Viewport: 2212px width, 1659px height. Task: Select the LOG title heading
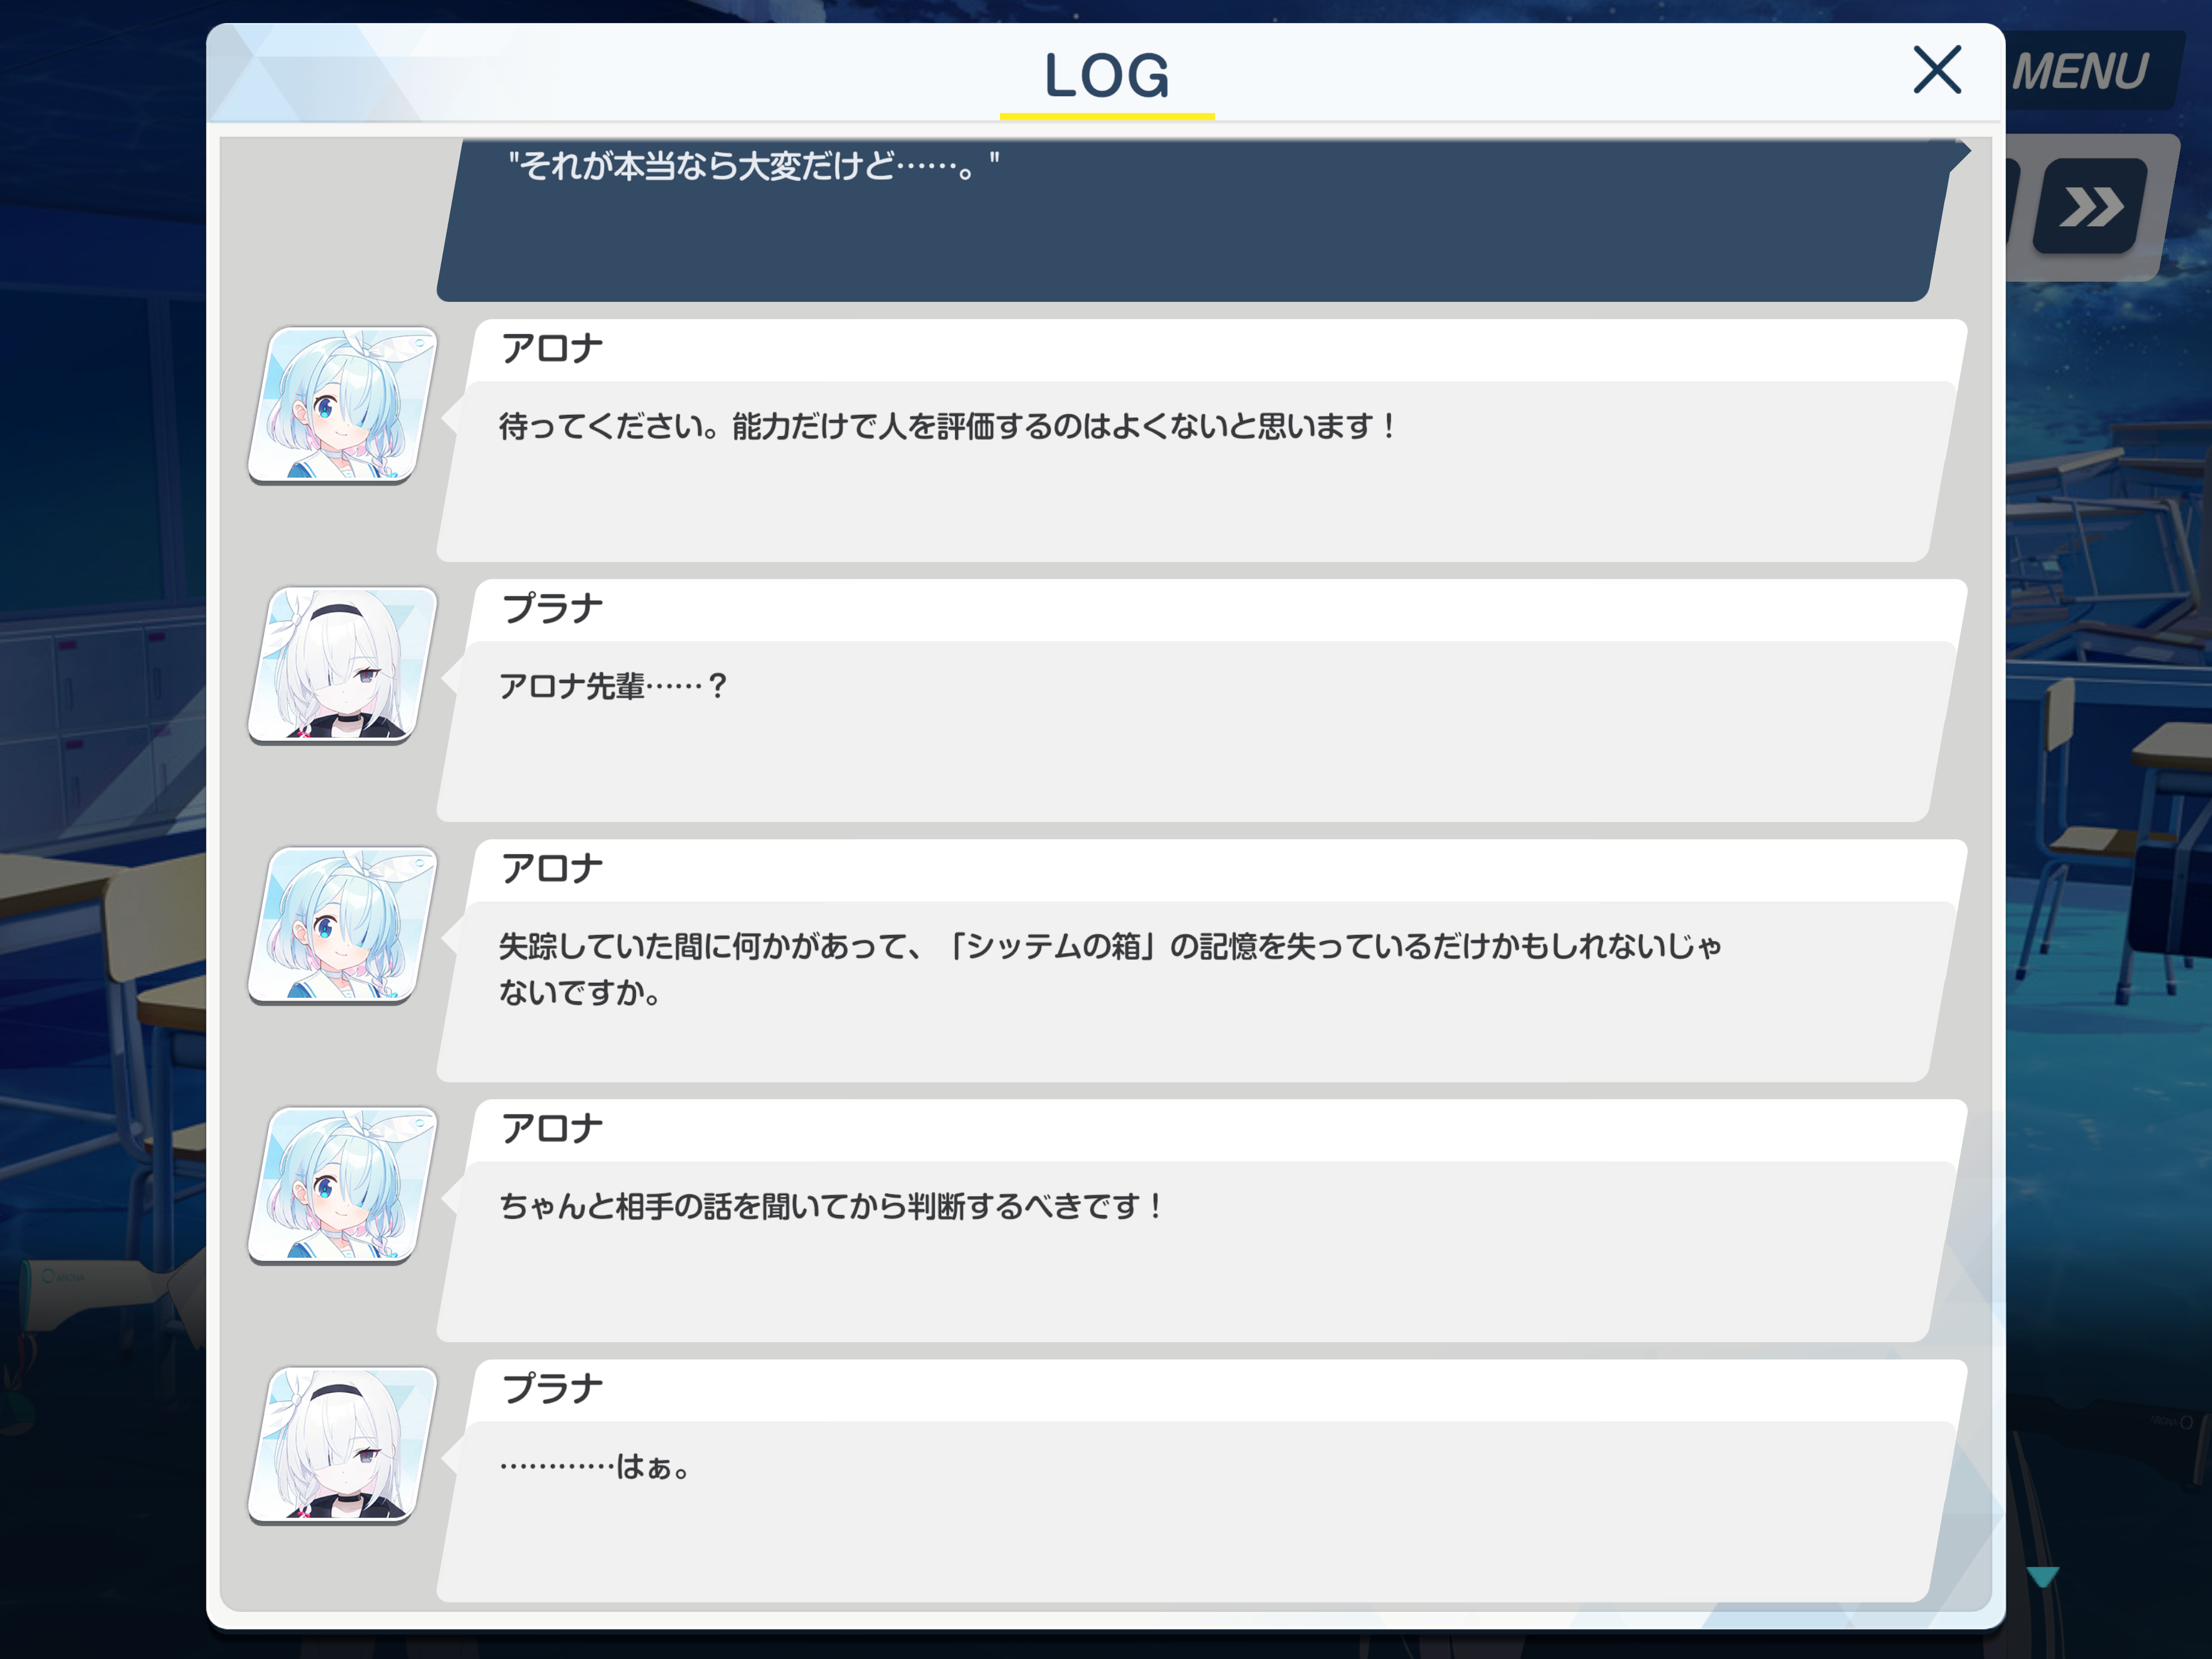click(1106, 76)
